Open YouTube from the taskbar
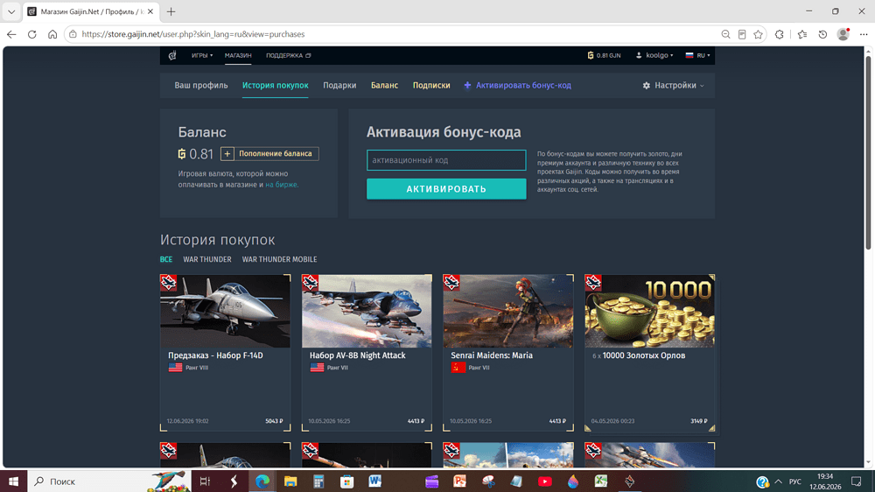The width and height of the screenshot is (875, 492). coord(544,481)
